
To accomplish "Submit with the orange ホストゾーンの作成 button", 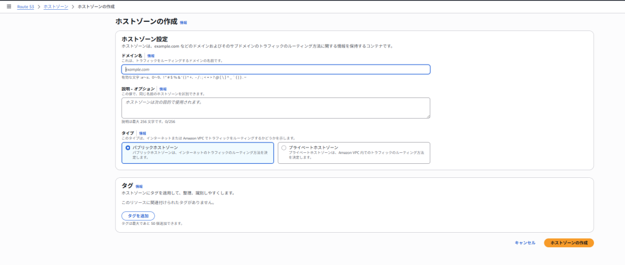I will point(569,242).
